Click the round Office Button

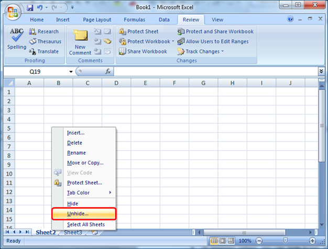(13, 12)
